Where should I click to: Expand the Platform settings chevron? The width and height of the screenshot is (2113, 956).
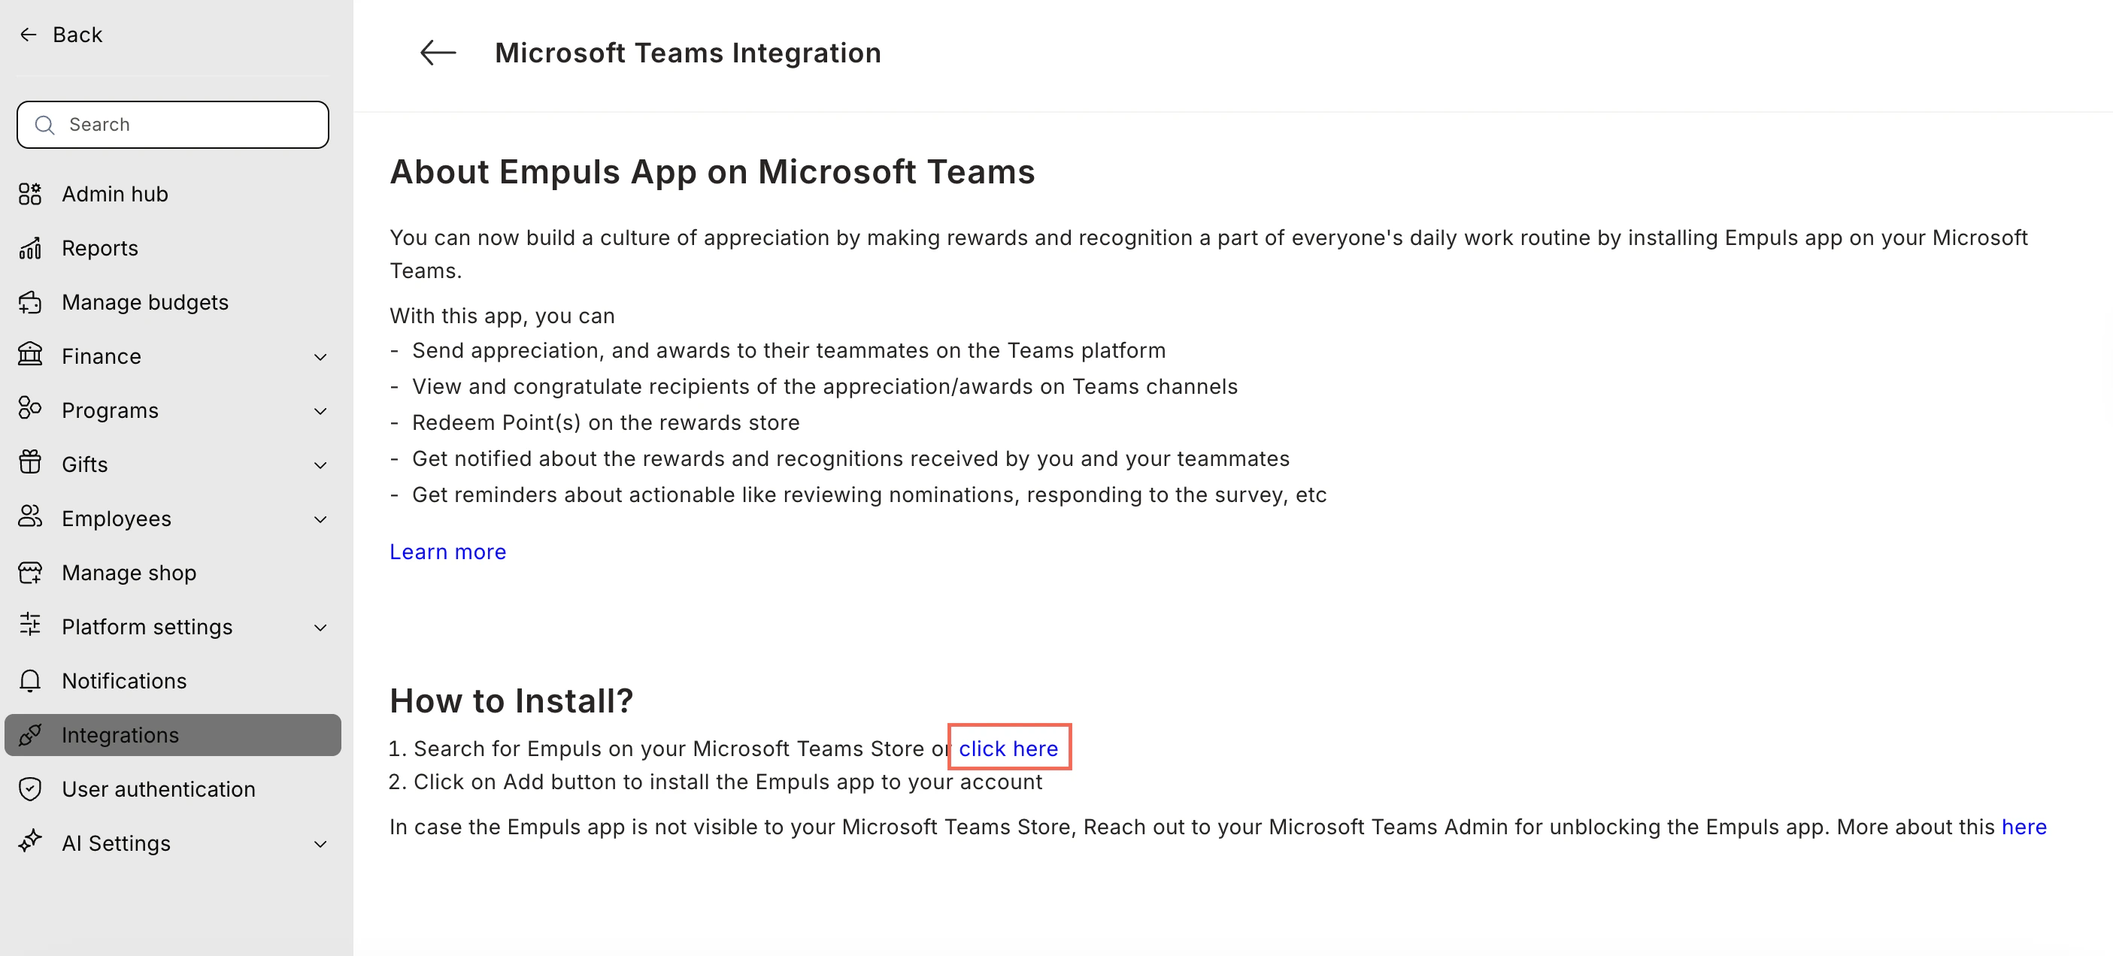pyautogui.click(x=321, y=628)
